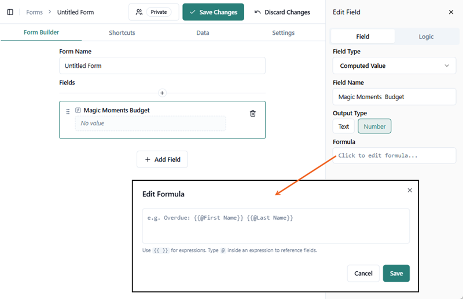Click Save in Edit Formula dialog
Screen dimensions: 463x299
(x=396, y=274)
